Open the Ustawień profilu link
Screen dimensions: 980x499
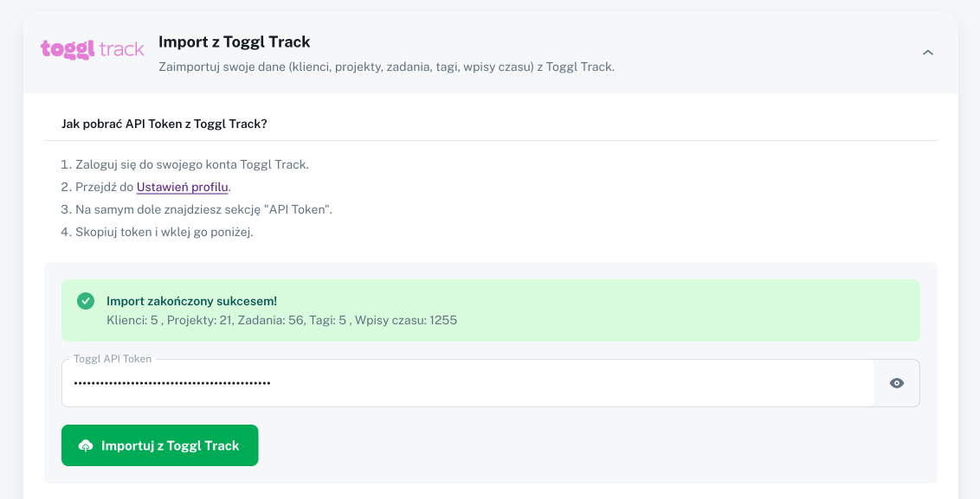pyautogui.click(x=182, y=187)
